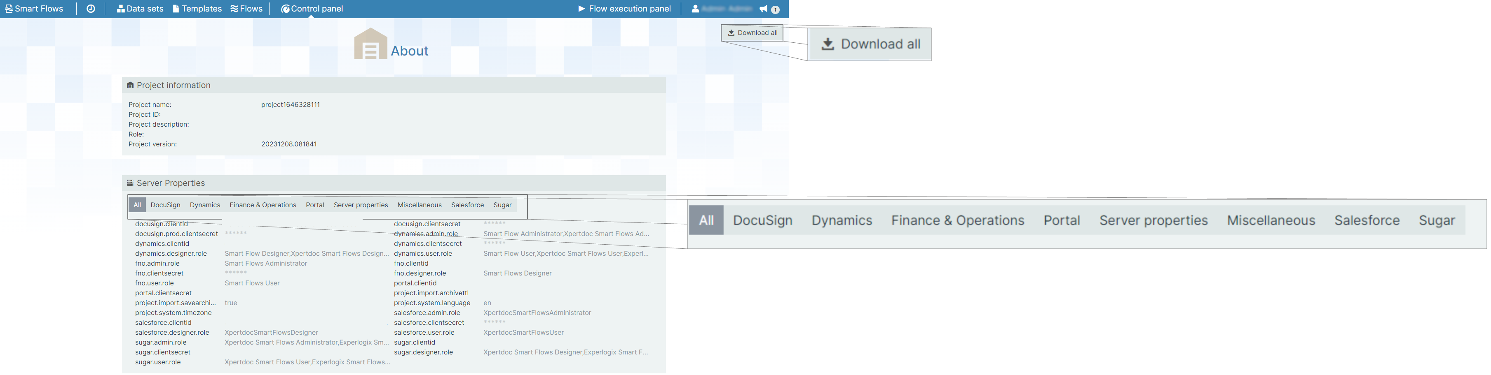1491x375 pixels.
Task: Click the docusign.prod.clientsecret property
Action: pos(176,234)
